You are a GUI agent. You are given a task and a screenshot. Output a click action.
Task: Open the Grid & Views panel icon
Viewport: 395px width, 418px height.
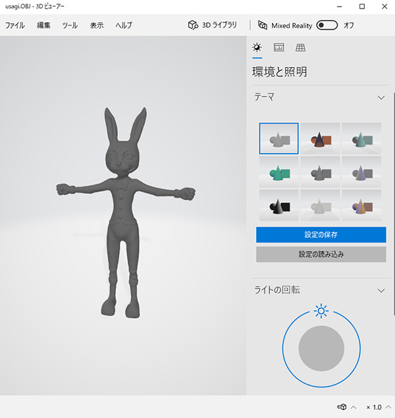point(300,47)
